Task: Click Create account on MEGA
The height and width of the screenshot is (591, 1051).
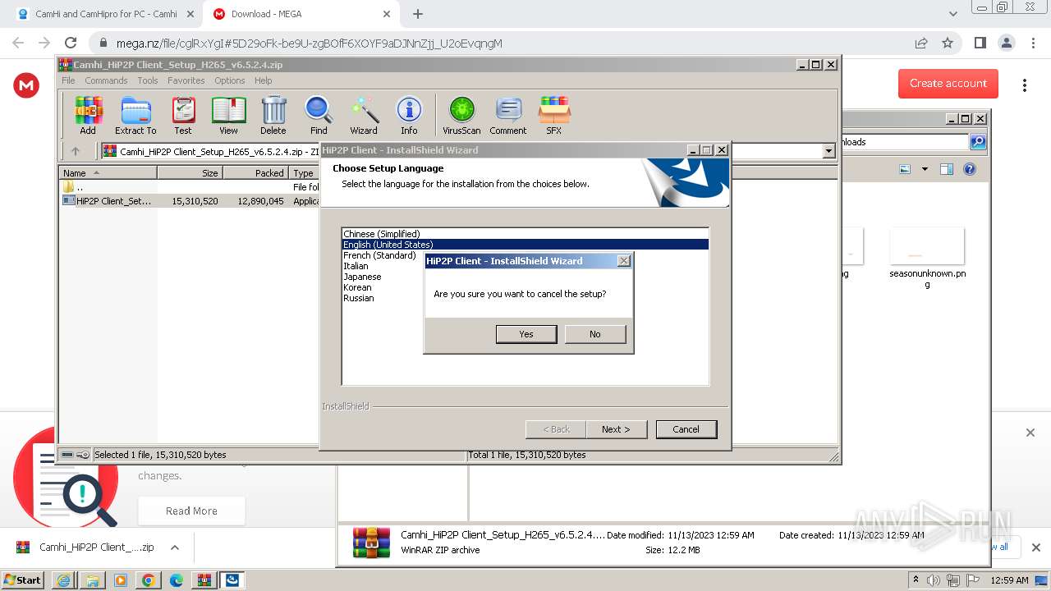Action: tap(948, 83)
